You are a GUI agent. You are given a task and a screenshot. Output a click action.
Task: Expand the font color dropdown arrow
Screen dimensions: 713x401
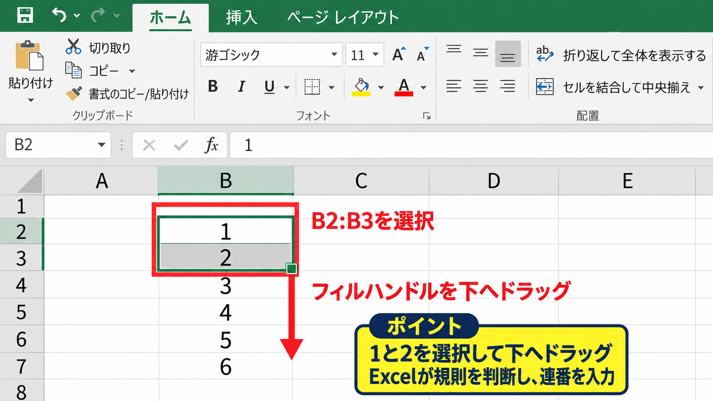pos(423,88)
